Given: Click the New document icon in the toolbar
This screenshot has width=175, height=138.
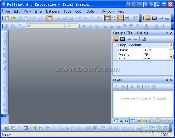Looking at the screenshot, I should [7, 18].
